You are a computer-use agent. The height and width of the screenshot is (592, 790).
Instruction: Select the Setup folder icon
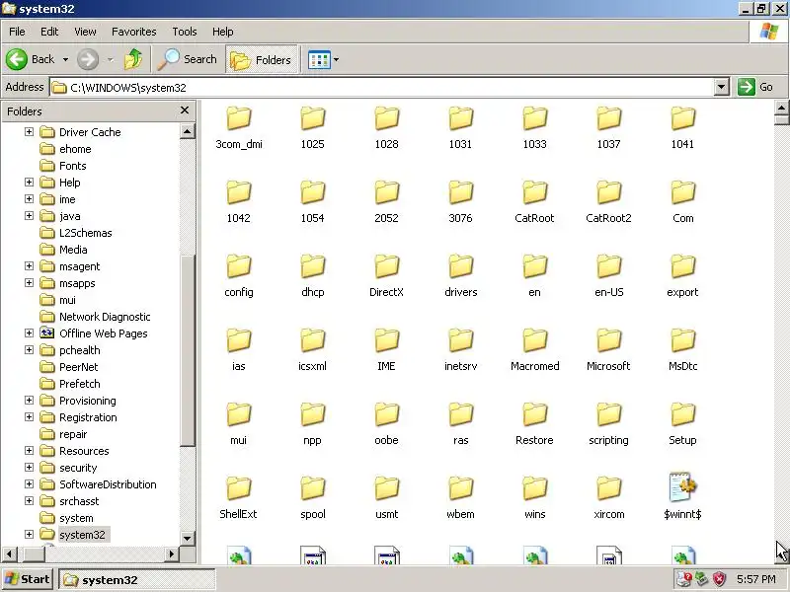[682, 414]
